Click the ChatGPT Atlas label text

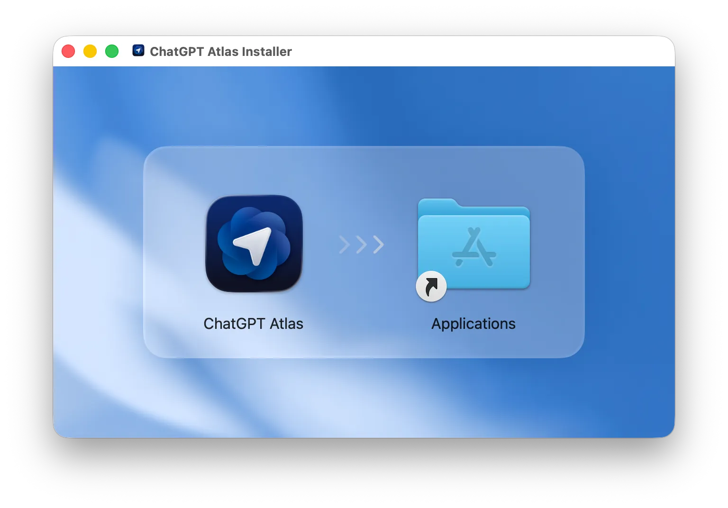pos(254,324)
